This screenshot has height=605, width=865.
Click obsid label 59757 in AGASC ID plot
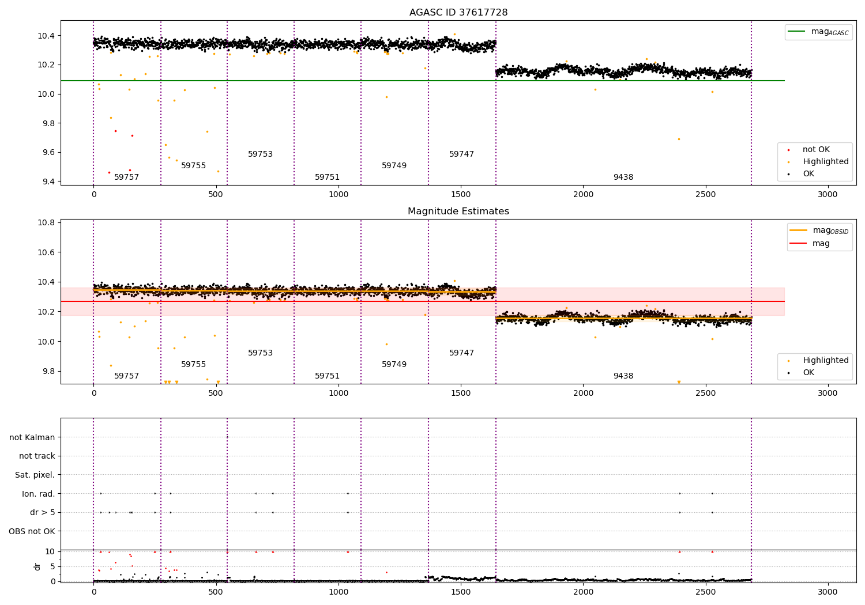126,177
